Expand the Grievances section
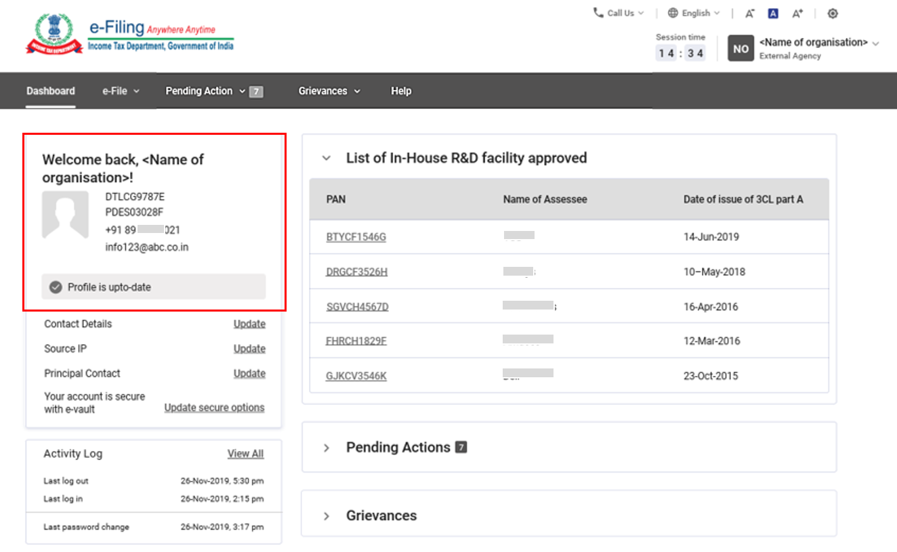 coord(327,516)
